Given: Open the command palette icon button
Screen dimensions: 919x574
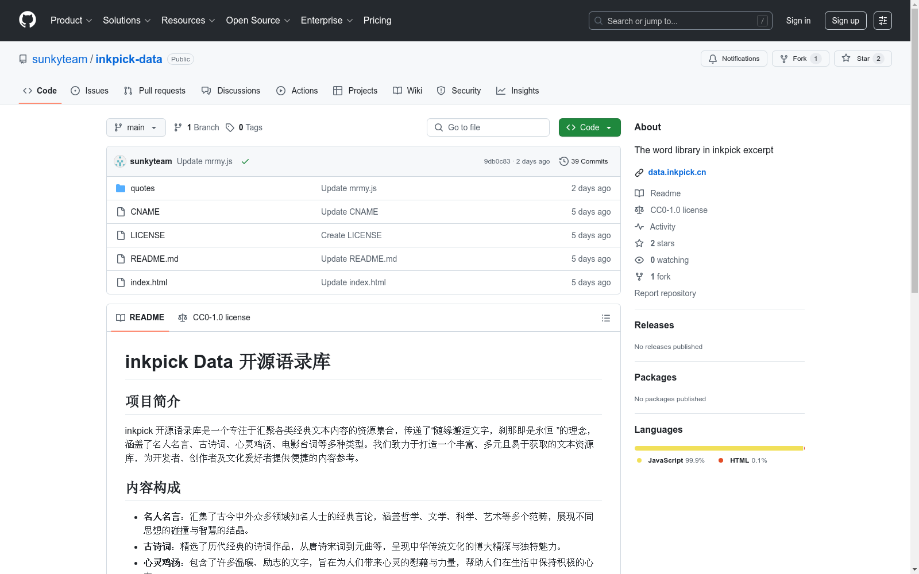Looking at the screenshot, I should click(x=883, y=21).
